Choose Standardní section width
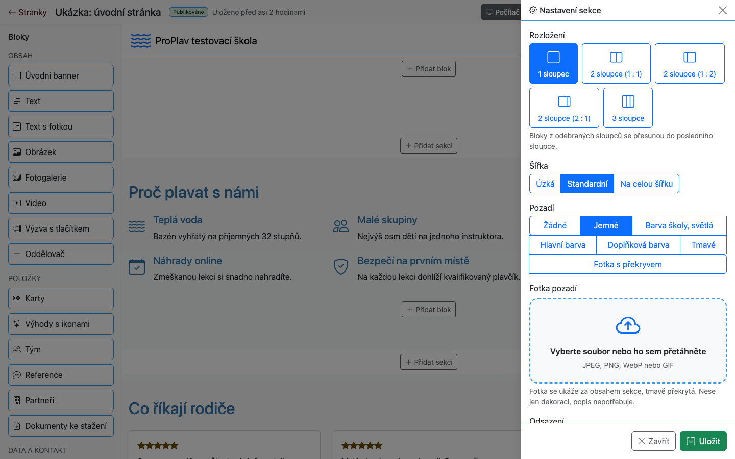The image size is (735, 459). pos(587,184)
